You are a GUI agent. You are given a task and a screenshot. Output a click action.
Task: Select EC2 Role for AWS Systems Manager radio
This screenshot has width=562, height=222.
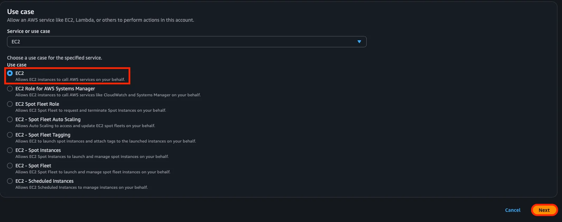pos(10,89)
